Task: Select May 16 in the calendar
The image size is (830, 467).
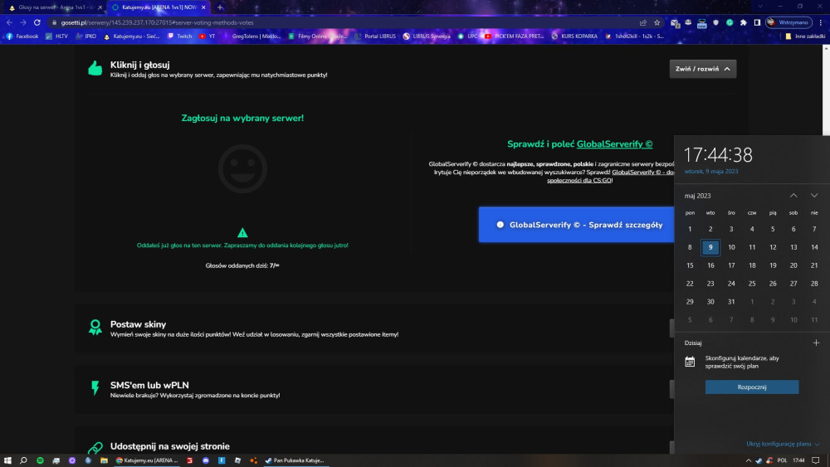Action: pos(710,265)
